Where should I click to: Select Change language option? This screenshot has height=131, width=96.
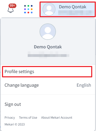tap(22, 85)
